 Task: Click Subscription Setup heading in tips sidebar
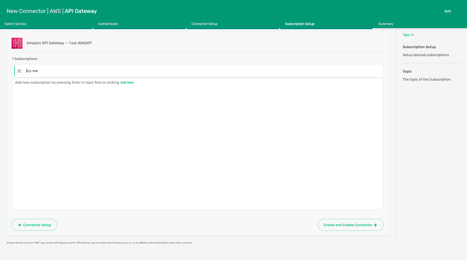pyautogui.click(x=419, y=47)
